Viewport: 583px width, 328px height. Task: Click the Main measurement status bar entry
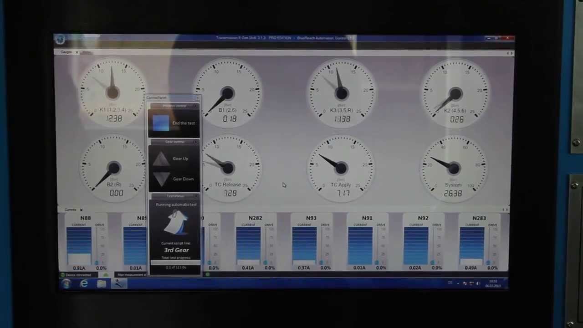tap(132, 275)
